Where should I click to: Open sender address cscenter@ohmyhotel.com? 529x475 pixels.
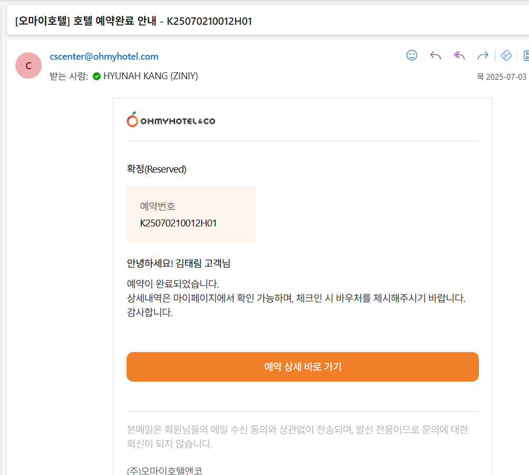[x=104, y=56]
